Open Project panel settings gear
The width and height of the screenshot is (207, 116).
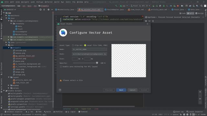pos(49,10)
